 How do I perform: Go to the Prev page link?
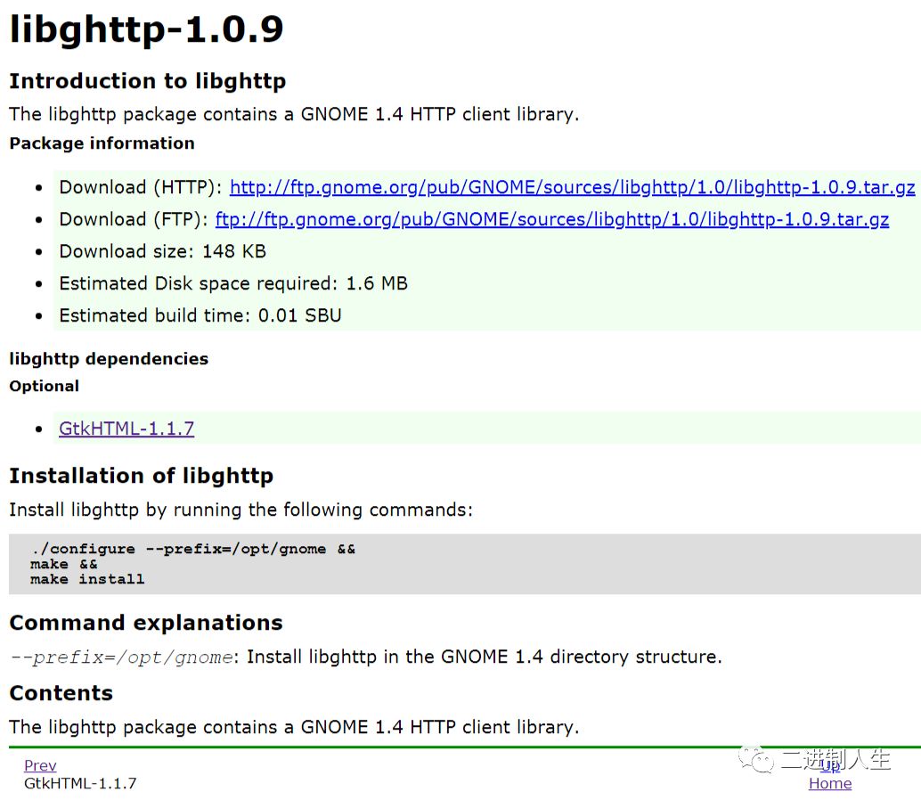point(40,765)
